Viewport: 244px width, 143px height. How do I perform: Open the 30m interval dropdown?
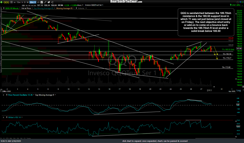click(33, 2)
